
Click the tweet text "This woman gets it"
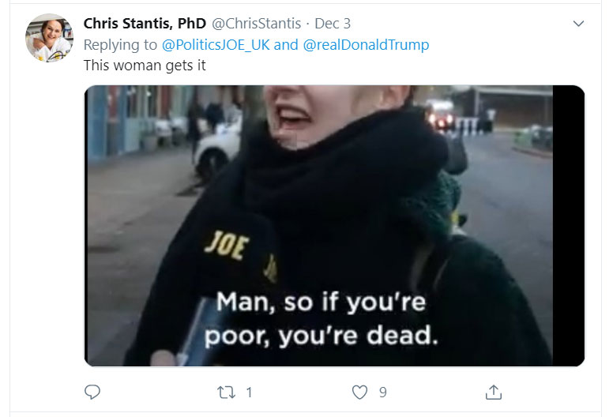coord(145,66)
